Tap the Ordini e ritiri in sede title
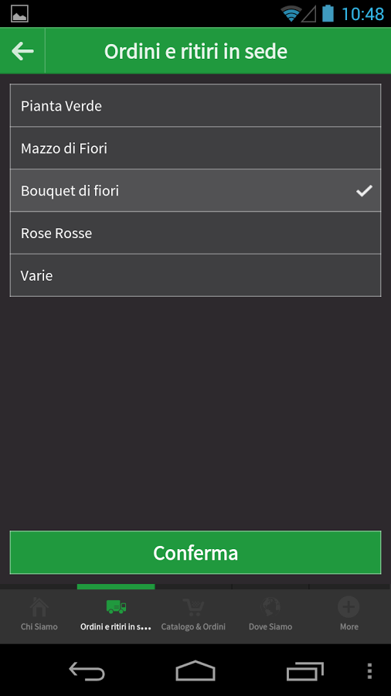This screenshot has height=696, width=391. click(x=195, y=52)
